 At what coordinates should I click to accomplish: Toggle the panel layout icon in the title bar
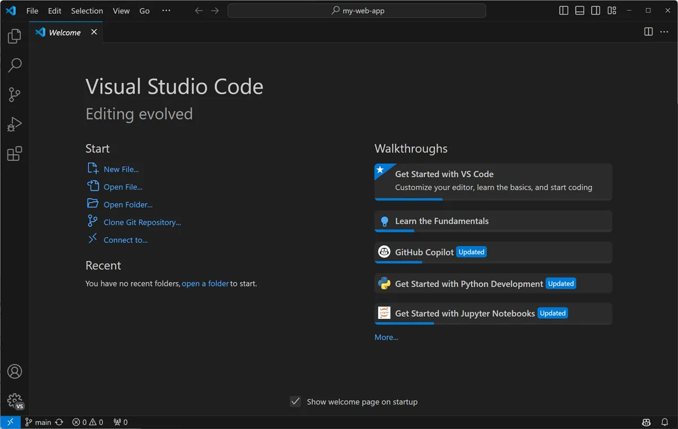[x=579, y=10]
